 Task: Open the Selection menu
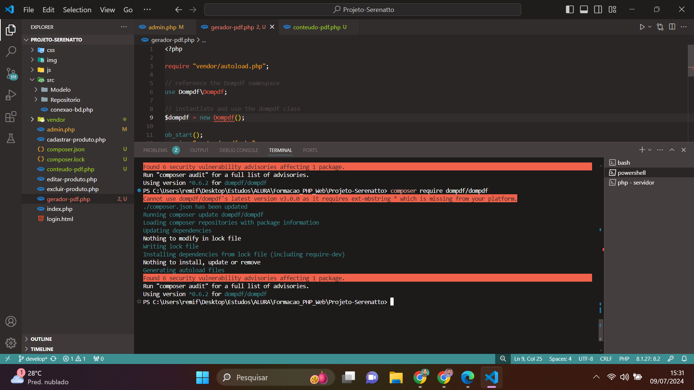click(77, 10)
